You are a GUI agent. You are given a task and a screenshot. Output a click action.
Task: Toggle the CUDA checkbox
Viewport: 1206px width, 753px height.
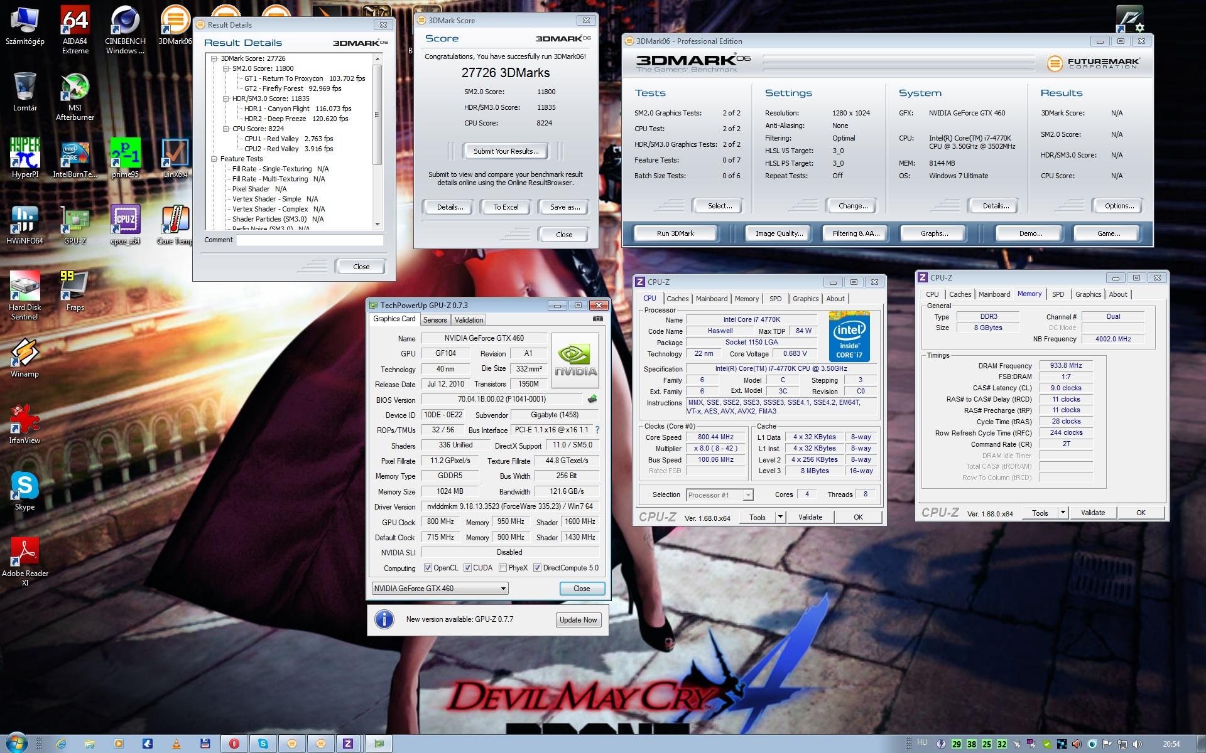click(x=467, y=568)
